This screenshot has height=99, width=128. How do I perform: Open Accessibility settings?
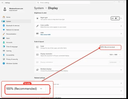click(x=16, y=55)
